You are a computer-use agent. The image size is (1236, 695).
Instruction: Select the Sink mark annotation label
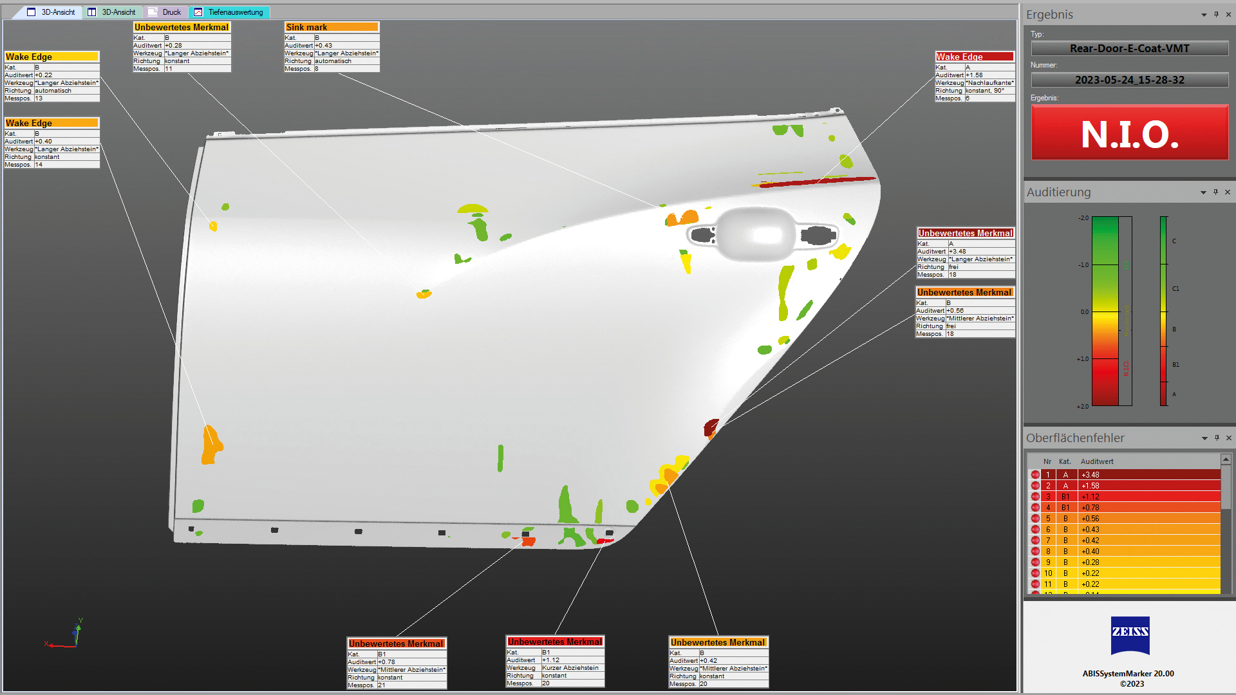[332, 27]
